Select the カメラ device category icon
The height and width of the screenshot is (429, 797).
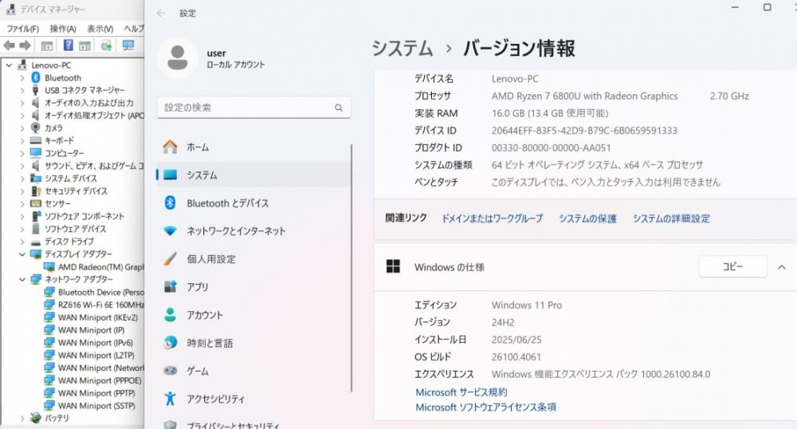point(36,128)
